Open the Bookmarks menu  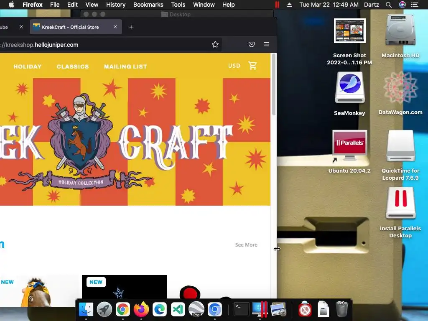(x=148, y=5)
